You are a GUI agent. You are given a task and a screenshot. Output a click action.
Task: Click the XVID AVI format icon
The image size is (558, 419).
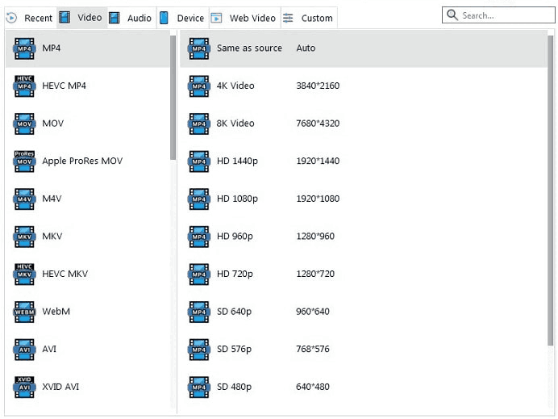pos(24,387)
